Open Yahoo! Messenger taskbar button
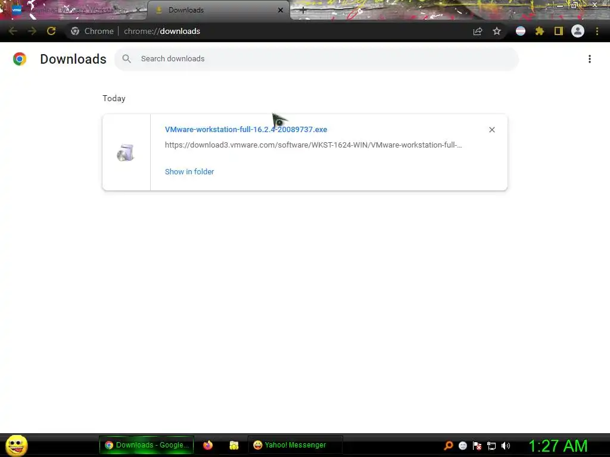The image size is (610, 457). 295,445
